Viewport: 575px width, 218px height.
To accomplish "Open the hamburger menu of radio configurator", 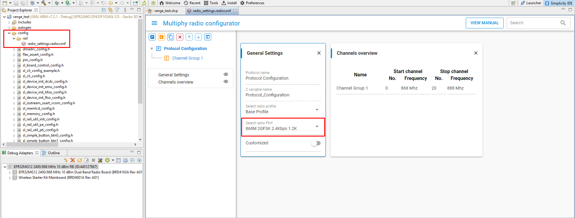I will tap(154, 23).
